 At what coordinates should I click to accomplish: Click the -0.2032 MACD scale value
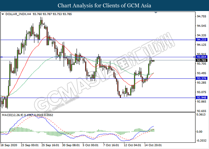[201, 141]
